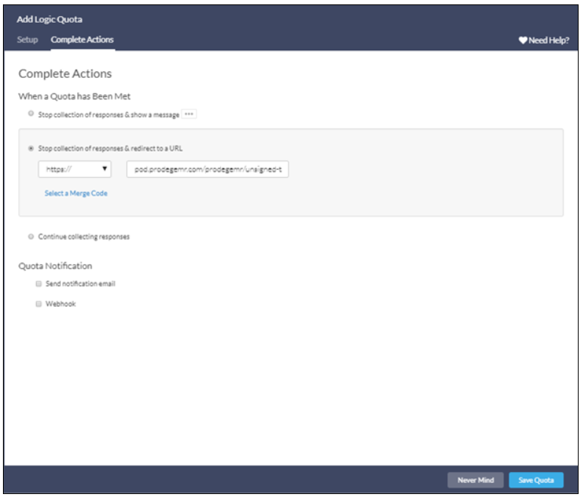Screen dimensions: 583x497
Task: Open the 'Need Help?' link text
Action: 548,40
